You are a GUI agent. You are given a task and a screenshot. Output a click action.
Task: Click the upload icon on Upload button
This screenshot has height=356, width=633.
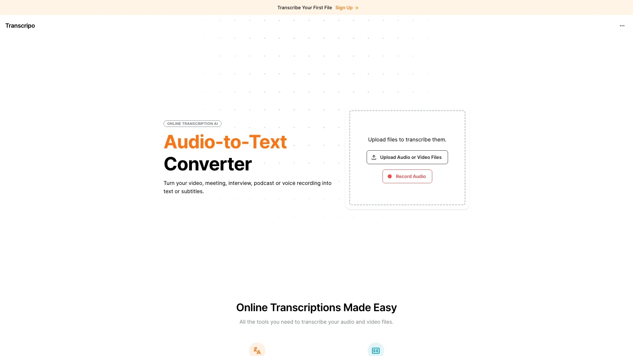point(374,157)
